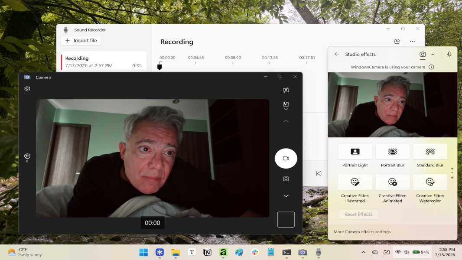Click the playhead marker at 00:00.00
462x260 pixels.
159,67
